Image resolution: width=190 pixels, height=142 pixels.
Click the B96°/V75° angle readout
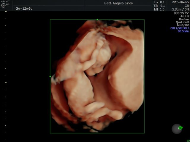[181, 13]
